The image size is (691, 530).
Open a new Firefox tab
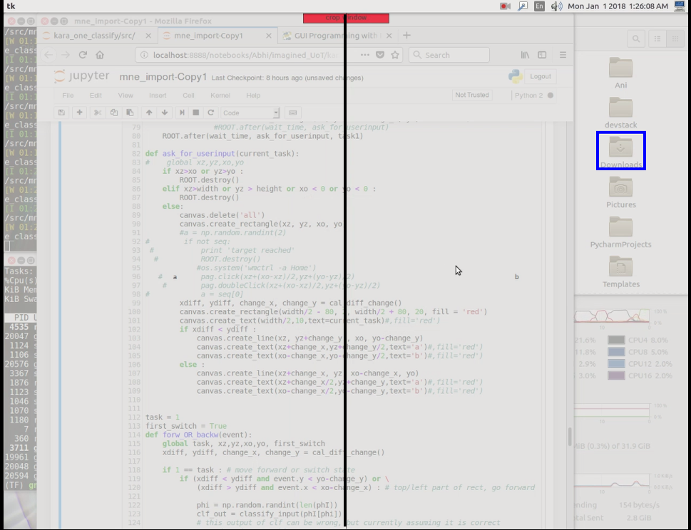406,35
